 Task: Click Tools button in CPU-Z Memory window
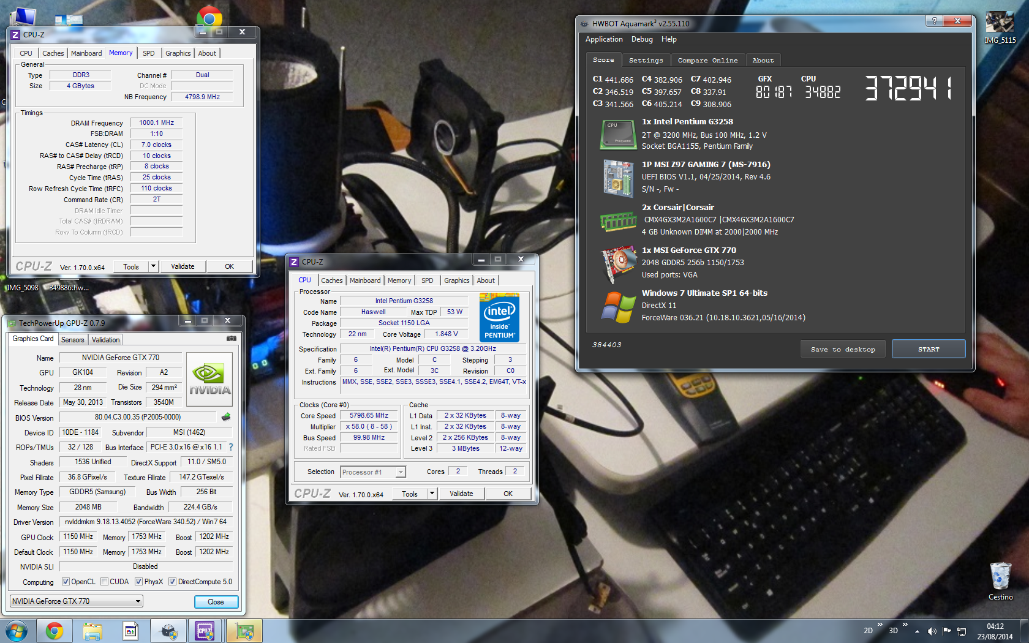click(131, 266)
